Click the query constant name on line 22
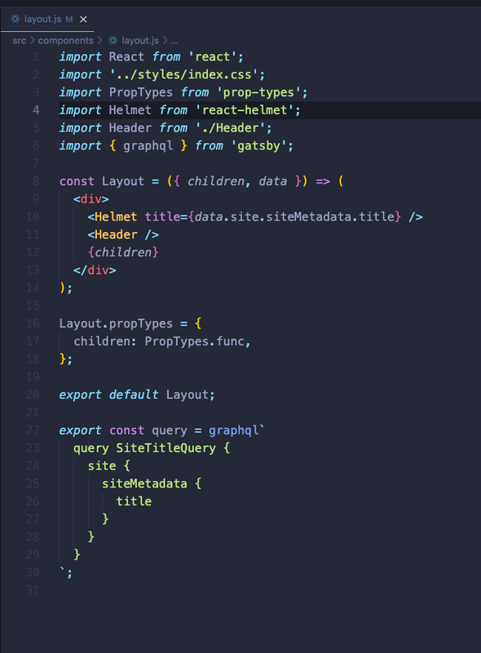Screen dimensions: 481x653 [169, 430]
